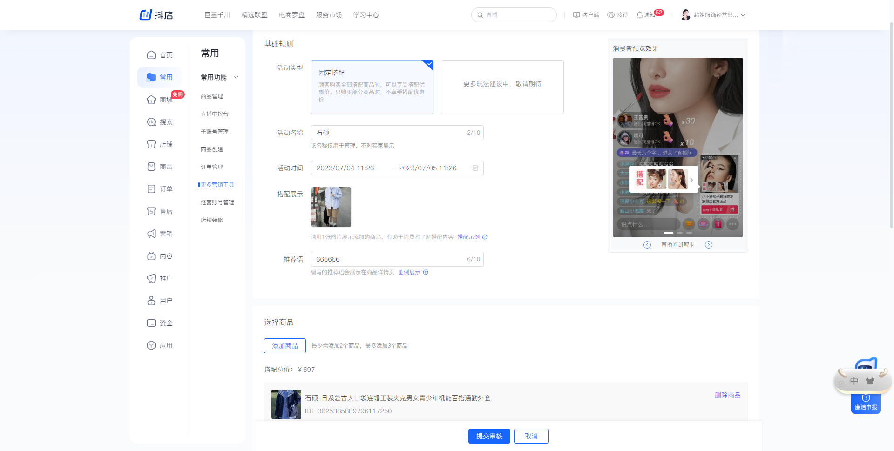Click info icon beside 图例展示
The width and height of the screenshot is (894, 451).
pos(426,272)
